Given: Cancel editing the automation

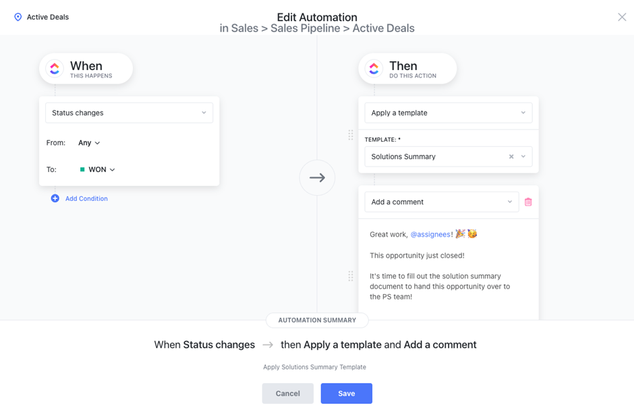Looking at the screenshot, I should [288, 393].
